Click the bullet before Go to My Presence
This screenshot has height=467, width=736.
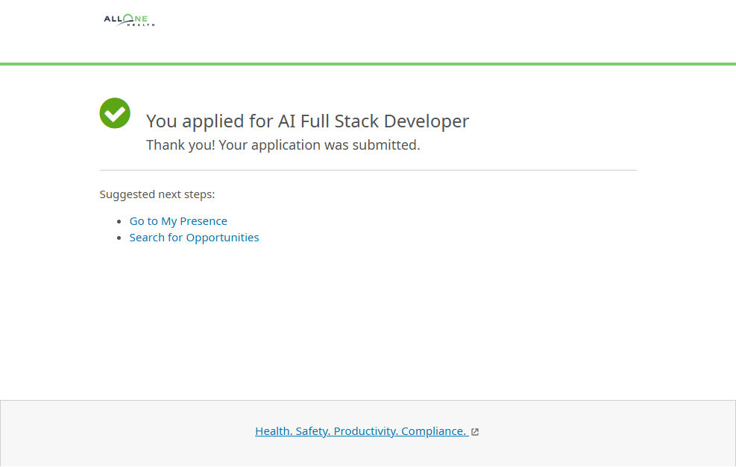tap(119, 222)
